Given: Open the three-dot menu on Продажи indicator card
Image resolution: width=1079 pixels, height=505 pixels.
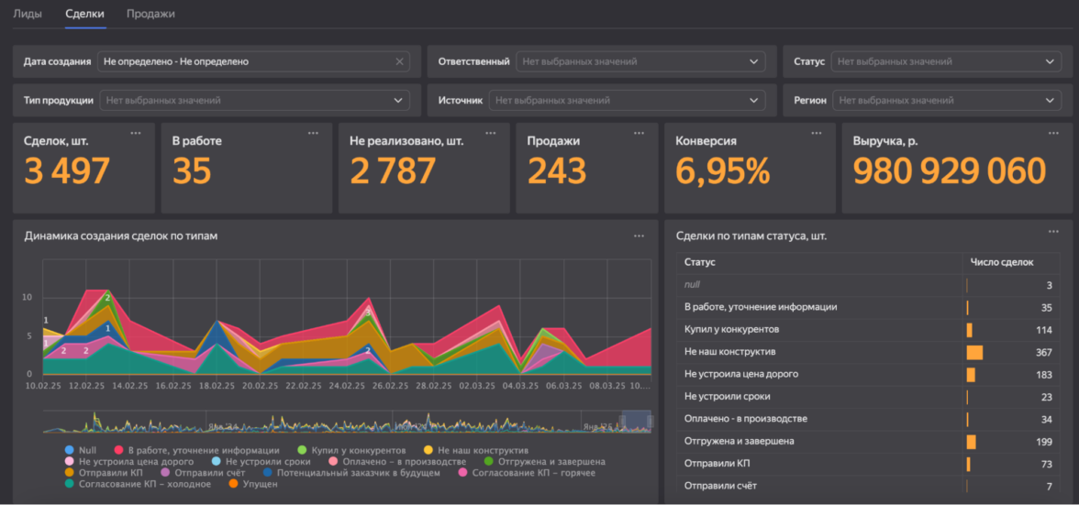Looking at the screenshot, I should pyautogui.click(x=639, y=134).
